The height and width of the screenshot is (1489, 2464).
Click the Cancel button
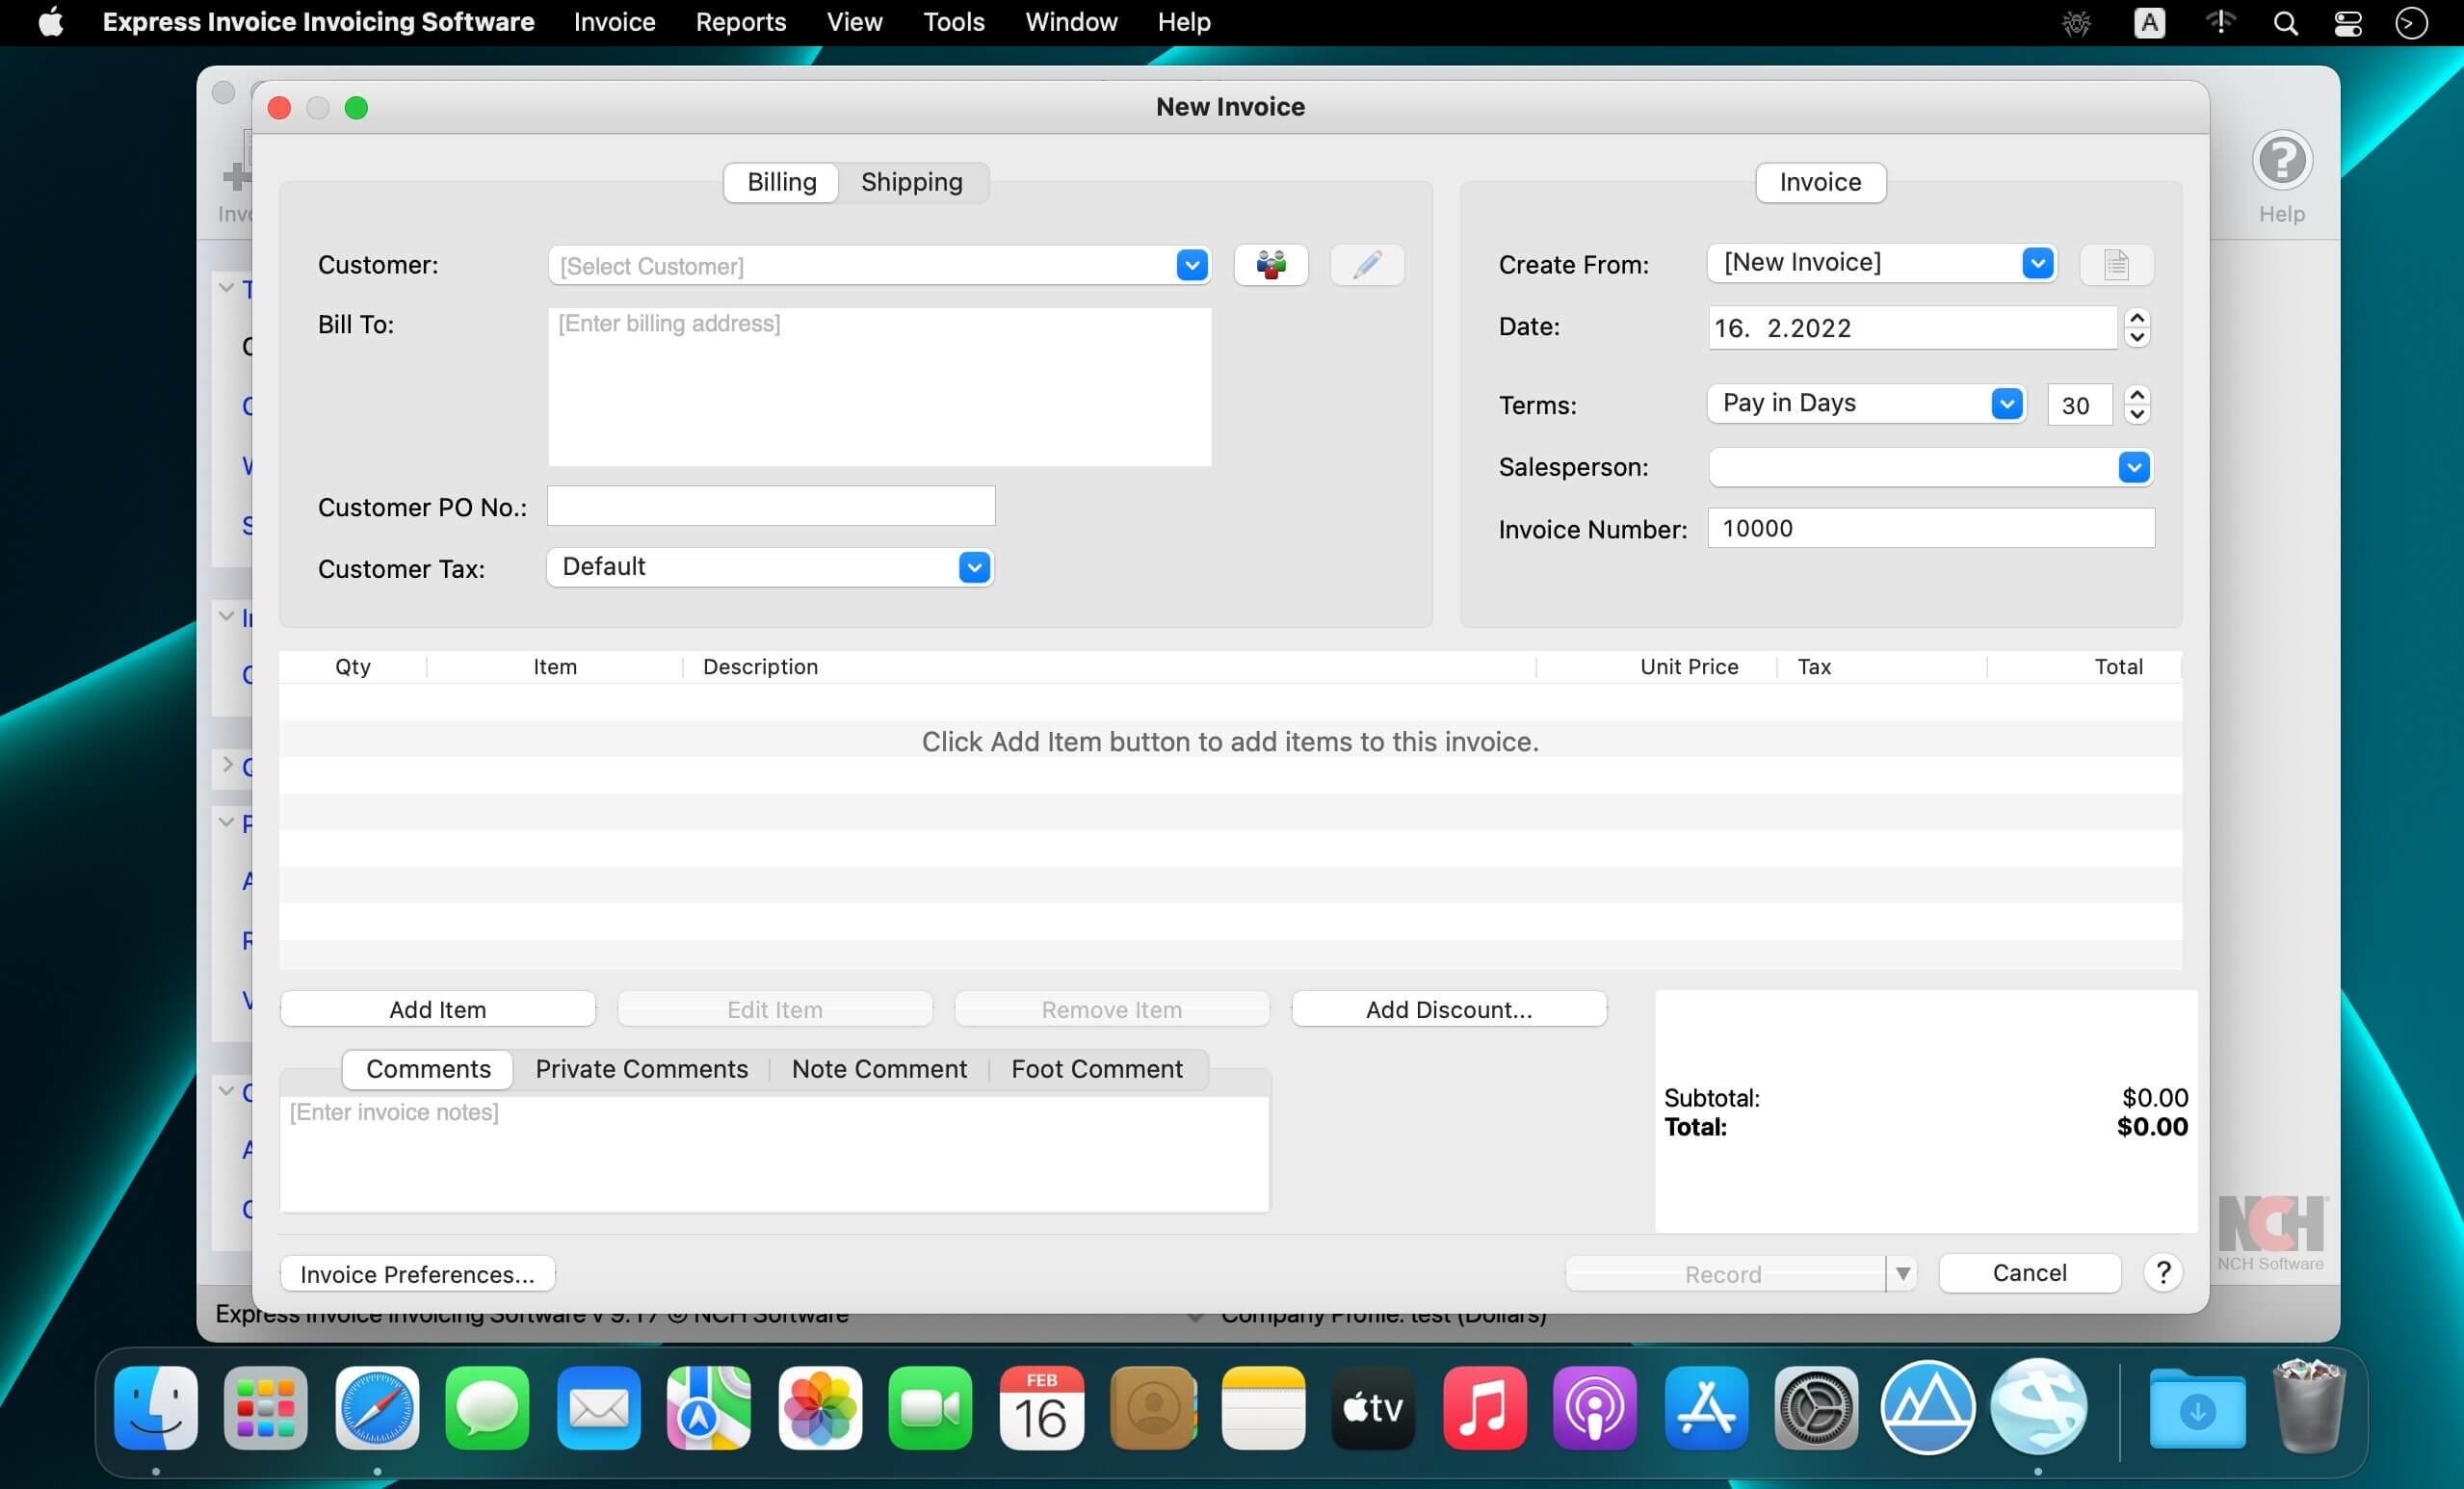point(2029,1272)
